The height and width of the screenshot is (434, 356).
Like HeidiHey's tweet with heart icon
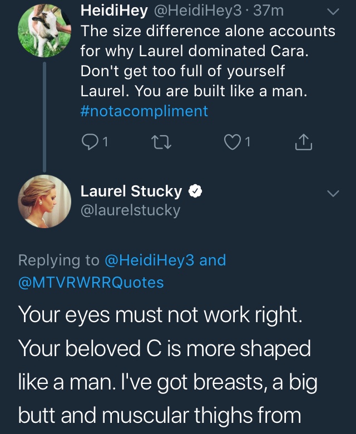[x=232, y=142]
